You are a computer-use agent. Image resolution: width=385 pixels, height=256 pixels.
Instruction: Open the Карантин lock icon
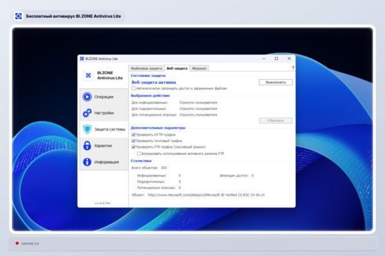coord(87,145)
